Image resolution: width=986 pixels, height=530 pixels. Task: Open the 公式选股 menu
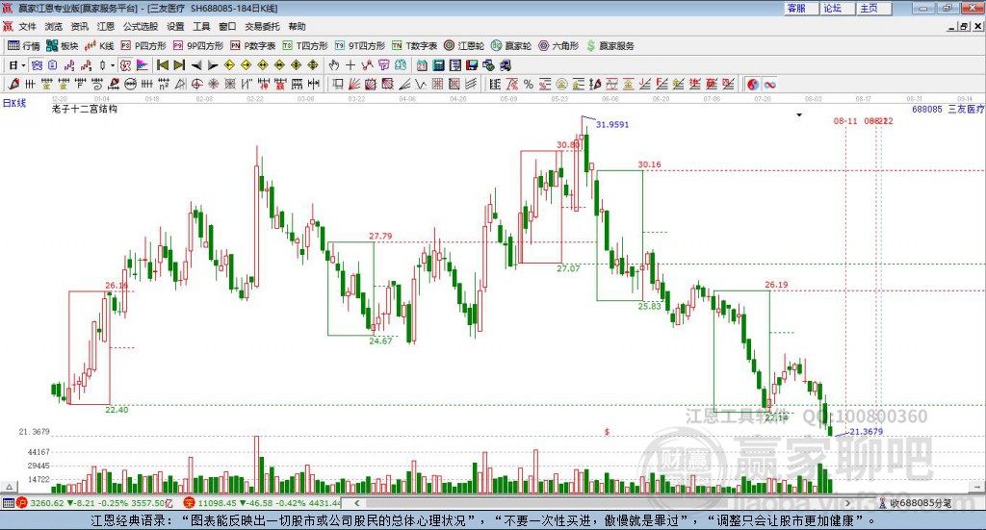pyautogui.click(x=141, y=26)
